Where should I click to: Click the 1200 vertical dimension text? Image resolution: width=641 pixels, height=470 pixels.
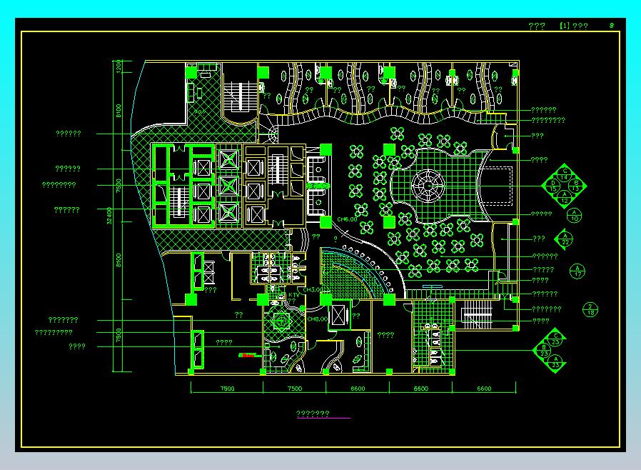[118, 66]
